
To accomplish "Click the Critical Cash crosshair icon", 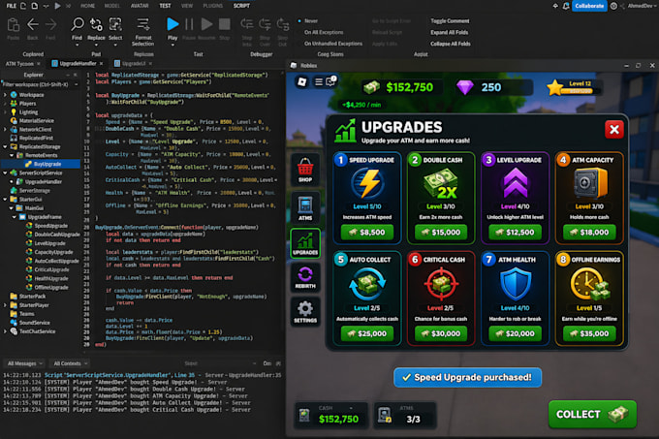I will tap(441, 284).
